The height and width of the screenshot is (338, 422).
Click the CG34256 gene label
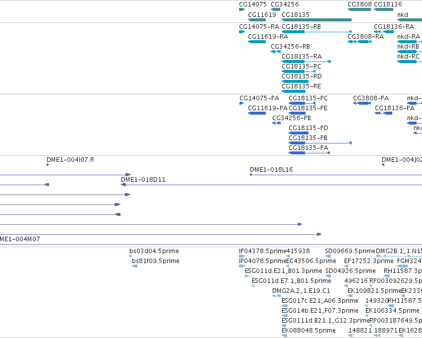coord(285,4)
